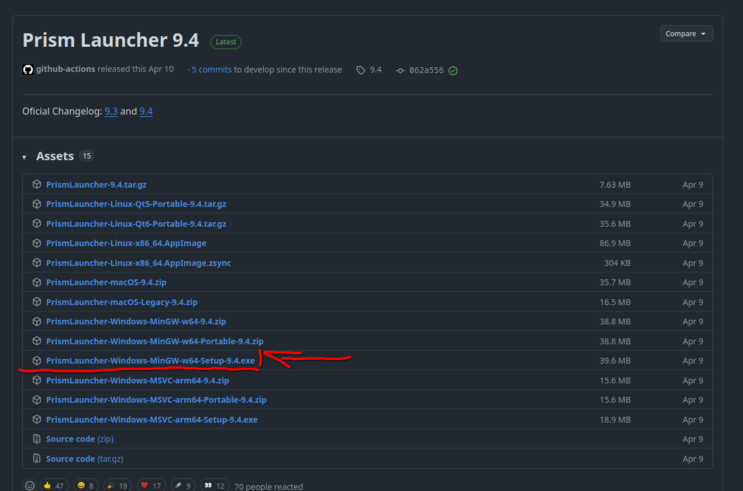The width and height of the screenshot is (743, 491).
Task: Click the zip file icon beside Source code (zip)
Action: click(x=37, y=439)
